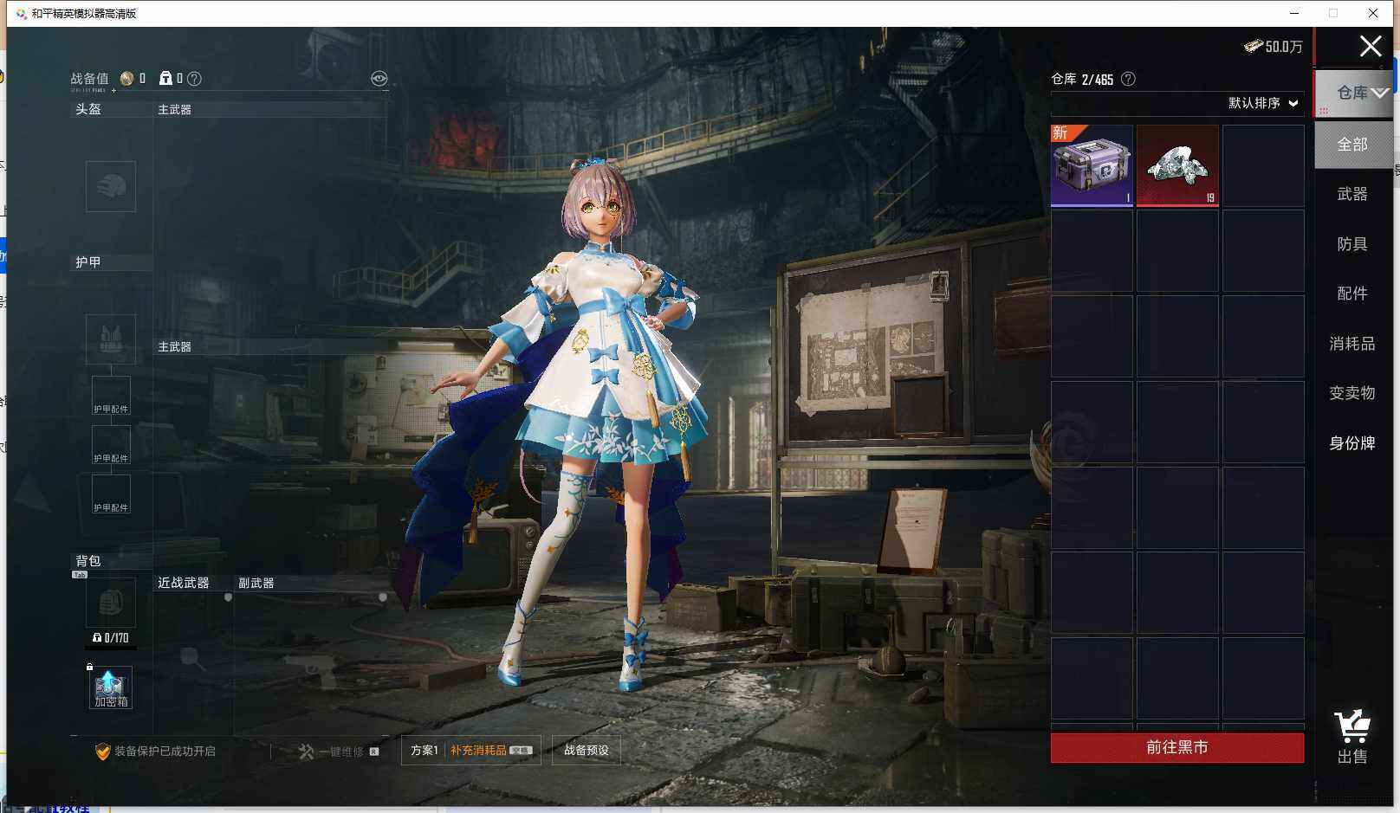Image resolution: width=1400 pixels, height=813 pixels.
Task: Click the 50.0万 currency balance
Action: coord(1274,47)
